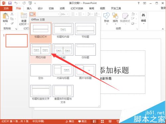Viewport: 166px width, 124px height.
Task: Select the 标题和竖排文字 Title and Vertical Text layout
Action: (x=41, y=93)
